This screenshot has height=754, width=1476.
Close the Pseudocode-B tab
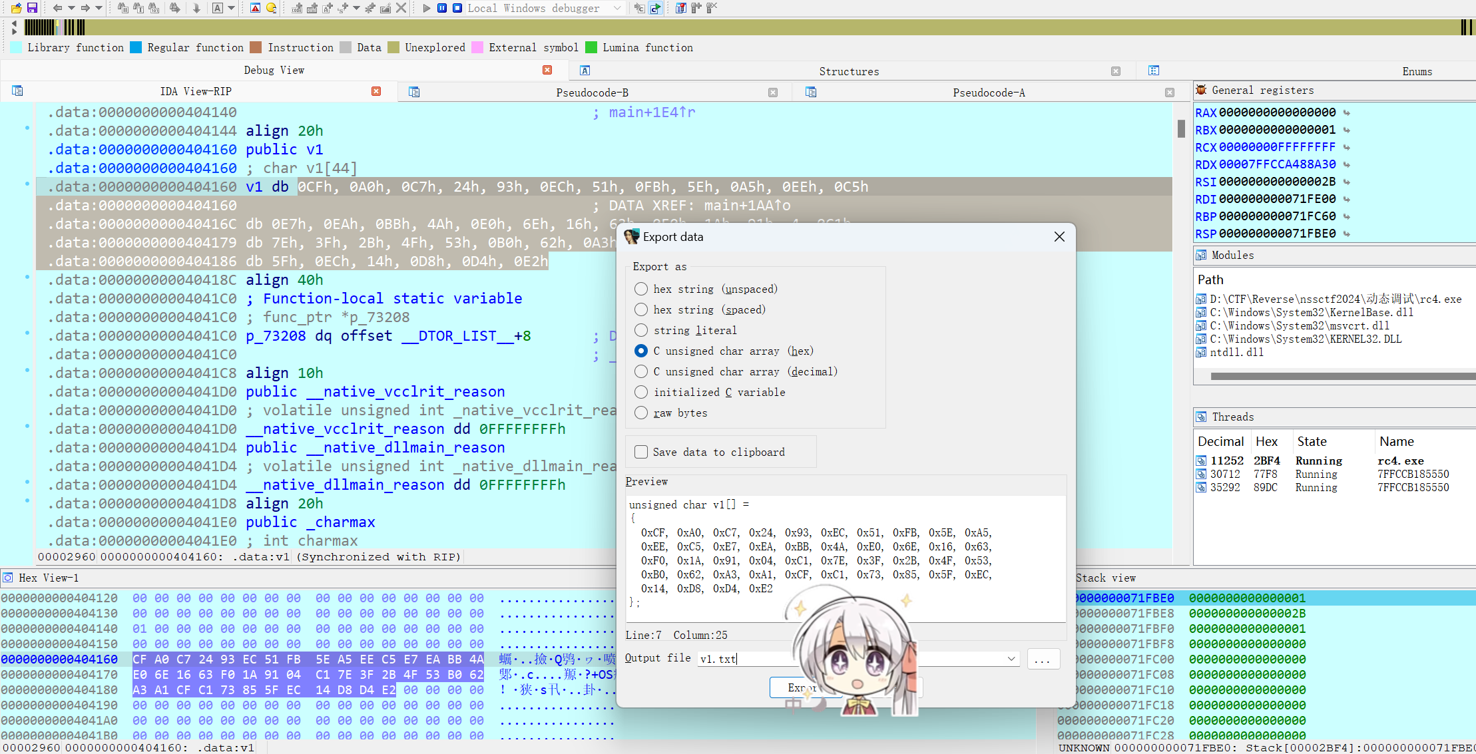coord(773,93)
